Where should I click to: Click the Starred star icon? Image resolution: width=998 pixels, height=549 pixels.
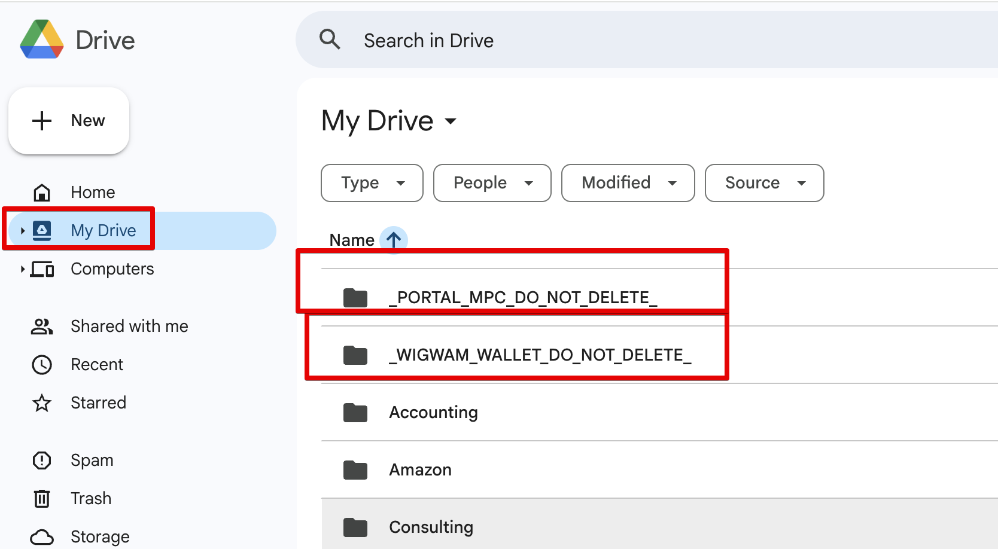[x=42, y=403]
